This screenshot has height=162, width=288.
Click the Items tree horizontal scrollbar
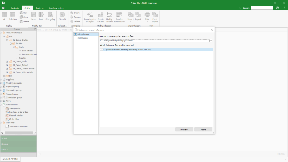18,133
